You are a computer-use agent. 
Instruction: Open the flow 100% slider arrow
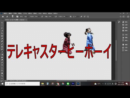coord(53,17)
